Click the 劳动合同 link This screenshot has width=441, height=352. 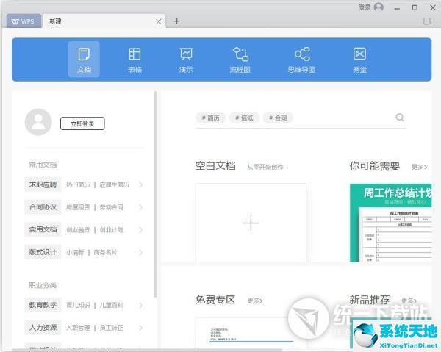tap(112, 207)
